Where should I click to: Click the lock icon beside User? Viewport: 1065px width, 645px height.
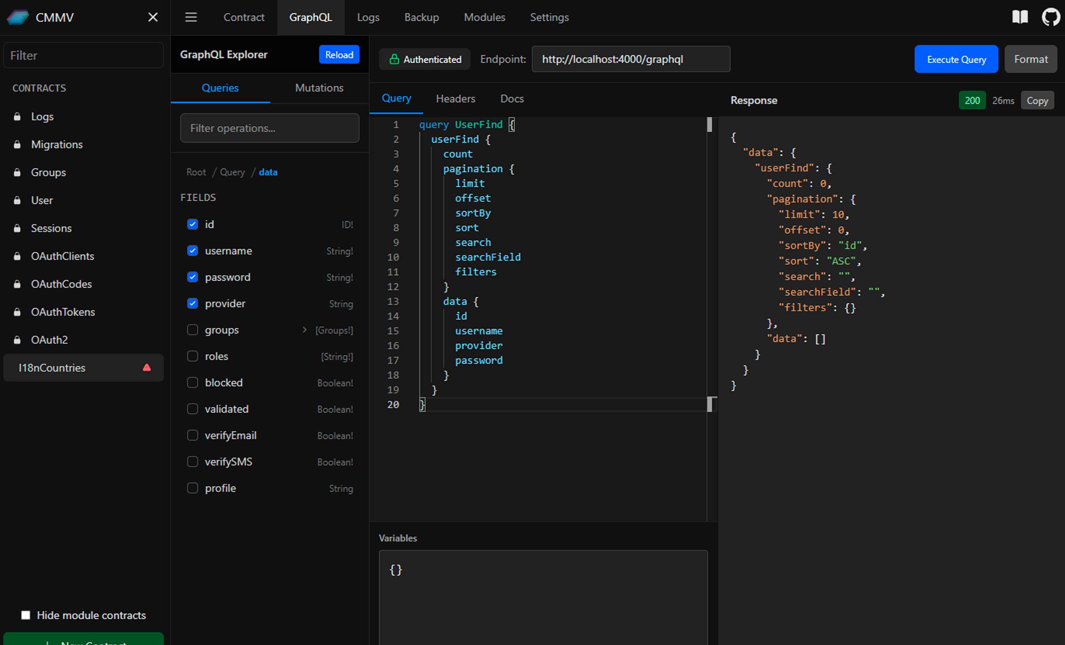tap(17, 200)
